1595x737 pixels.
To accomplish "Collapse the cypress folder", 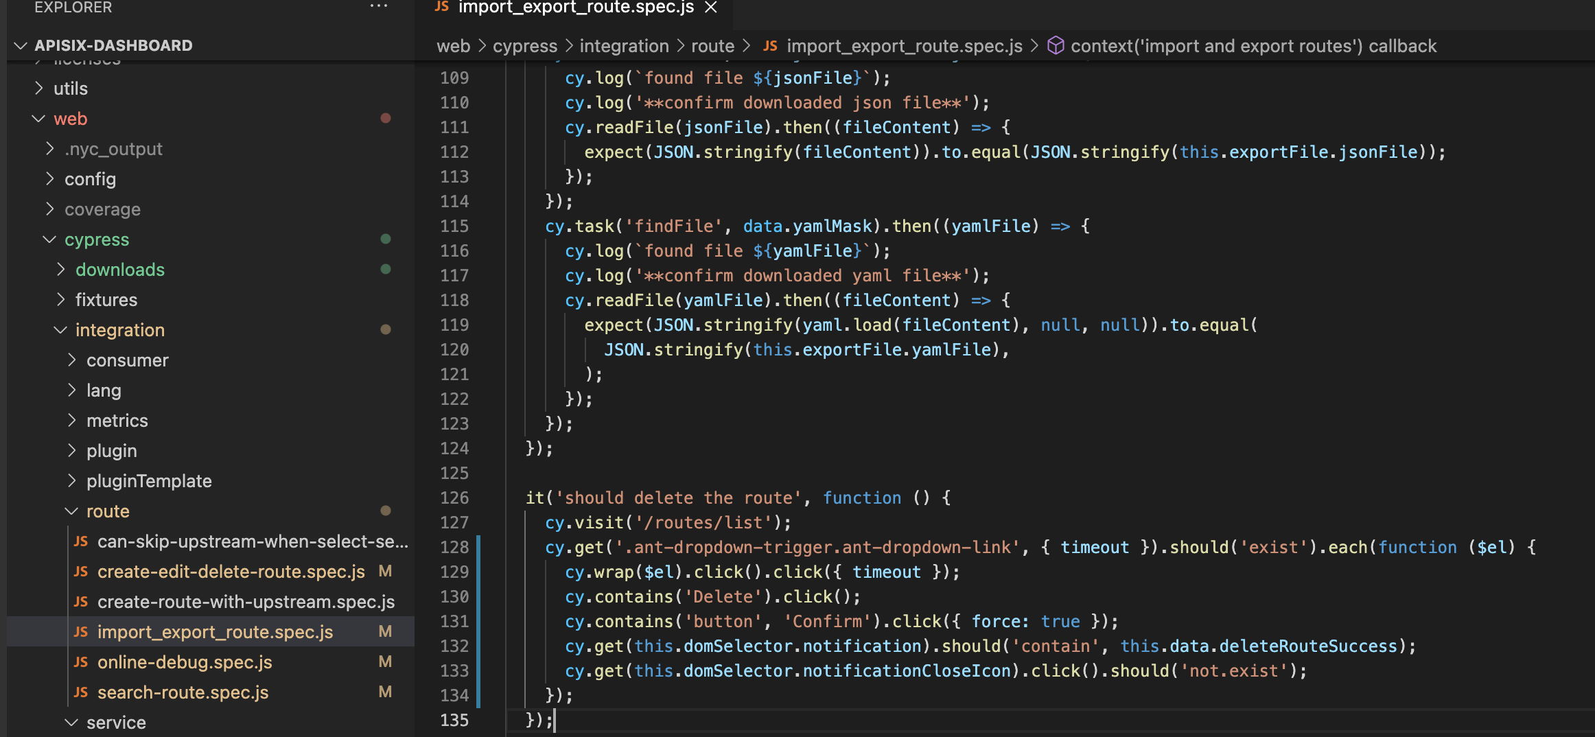I will click(50, 239).
